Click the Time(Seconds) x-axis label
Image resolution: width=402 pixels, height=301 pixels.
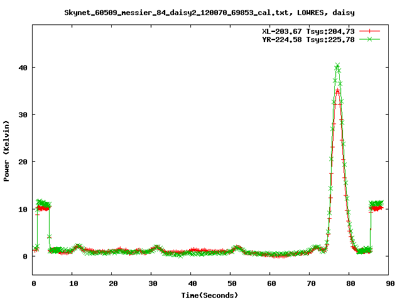point(209,295)
